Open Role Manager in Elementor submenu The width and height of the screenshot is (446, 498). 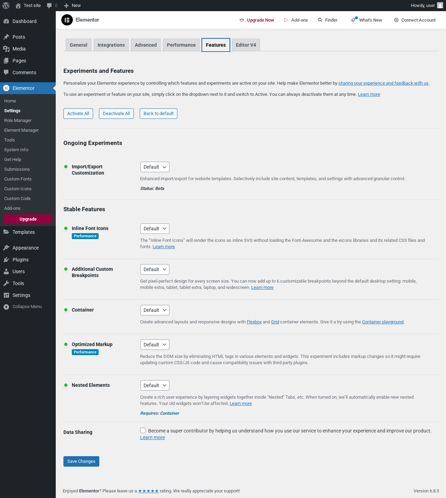(x=18, y=121)
